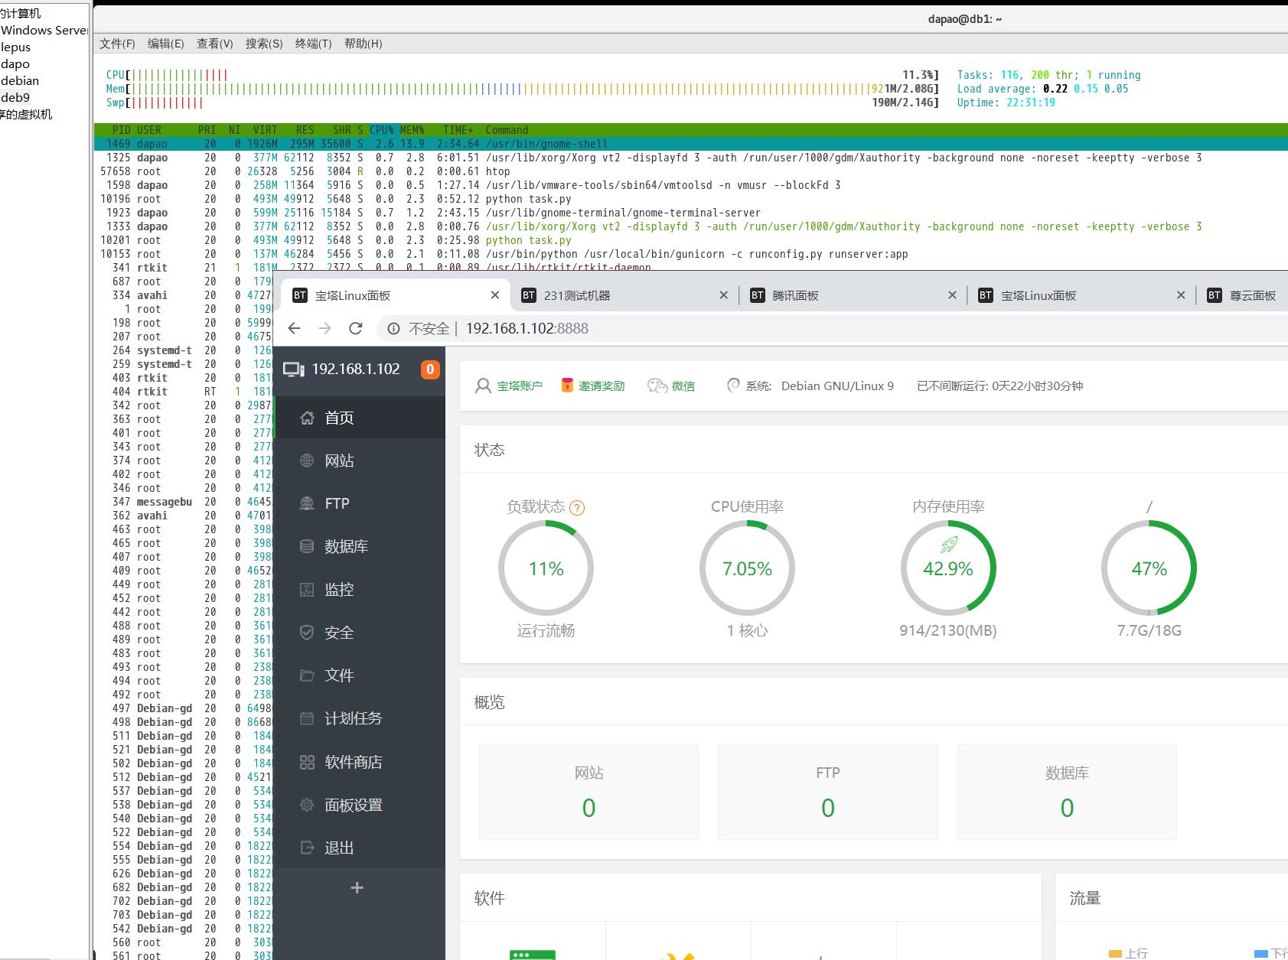1288x960 pixels.
Task: Click the browser back arrow
Action: 295,328
